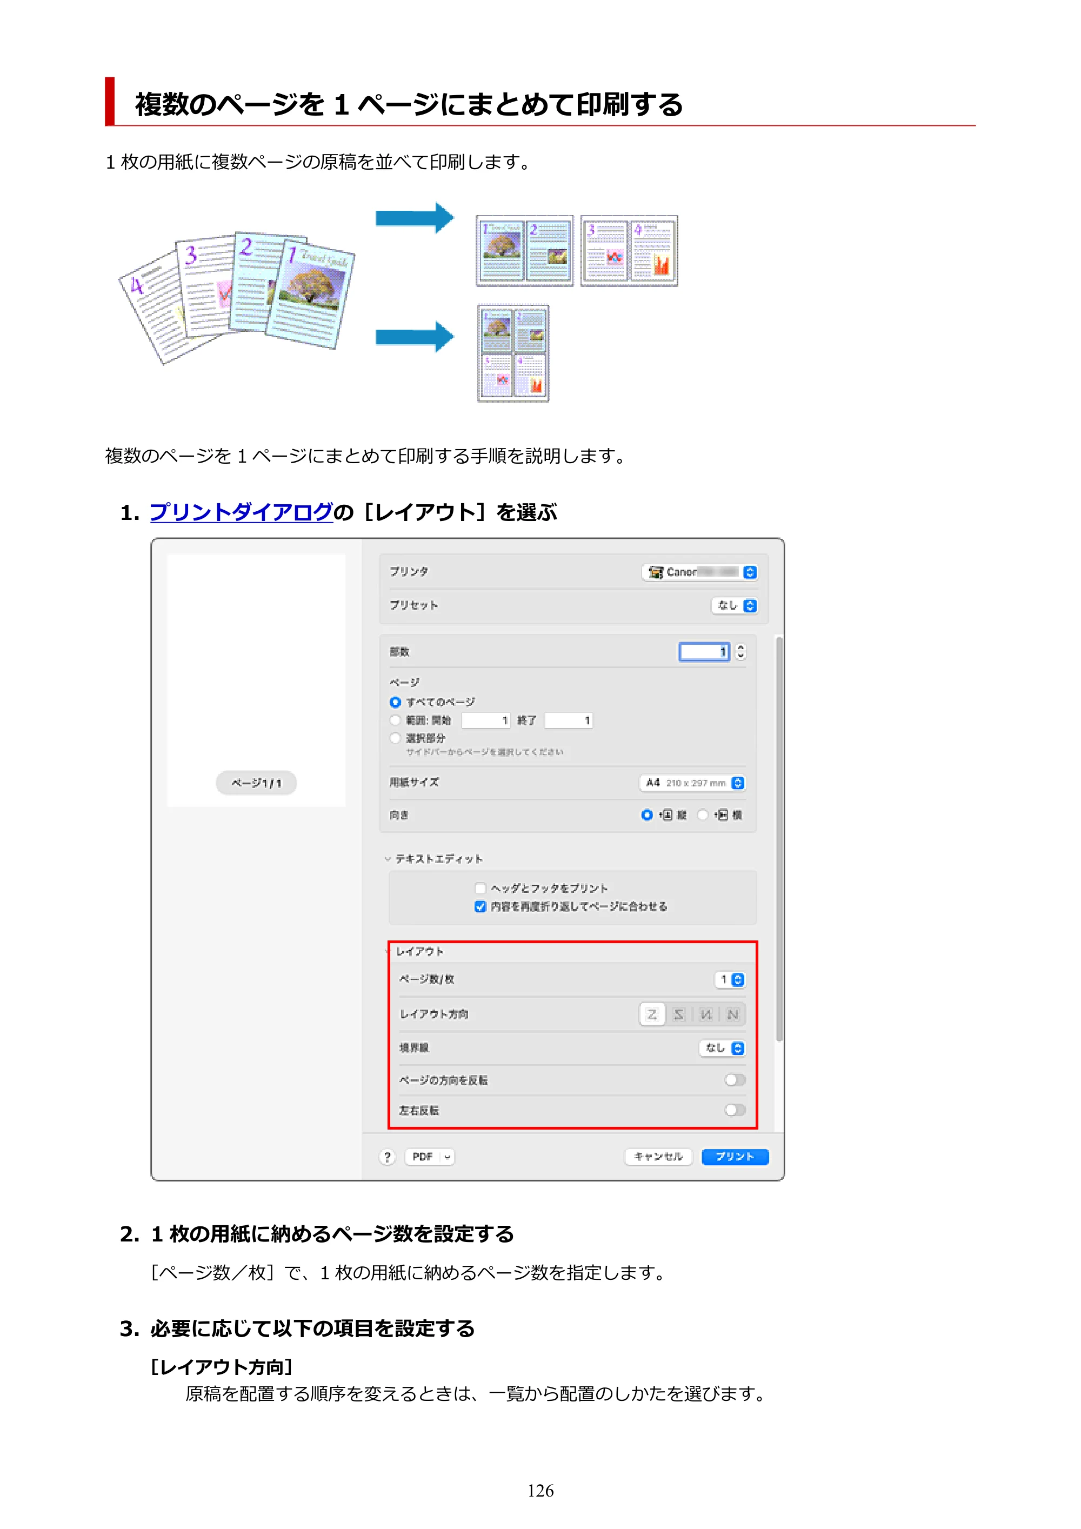
Task: Click the レイアウト section header
Action: [419, 952]
